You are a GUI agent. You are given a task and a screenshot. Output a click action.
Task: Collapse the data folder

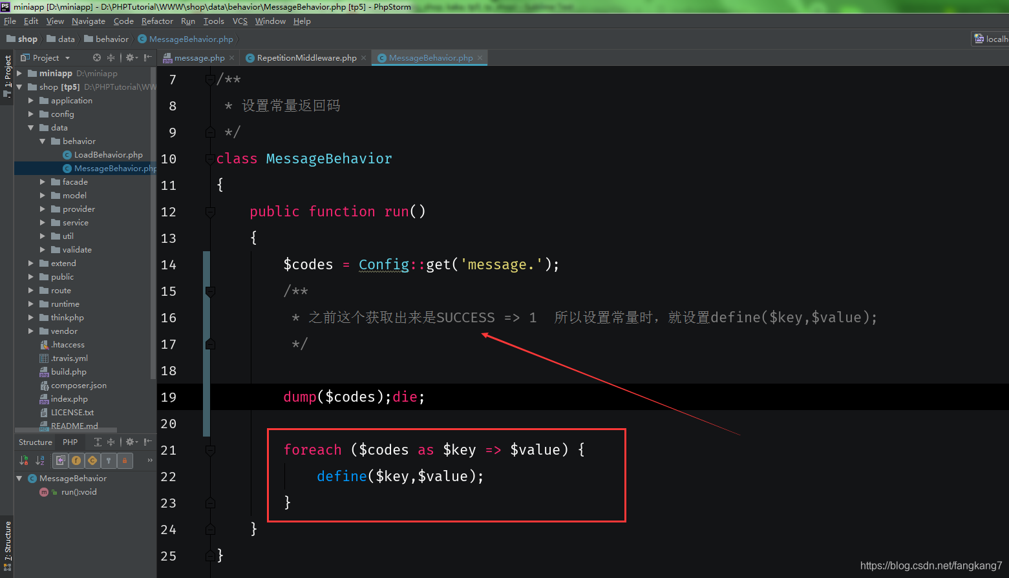[31, 128]
